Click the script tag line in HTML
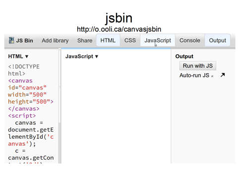238x178 pixels. (x=22, y=116)
